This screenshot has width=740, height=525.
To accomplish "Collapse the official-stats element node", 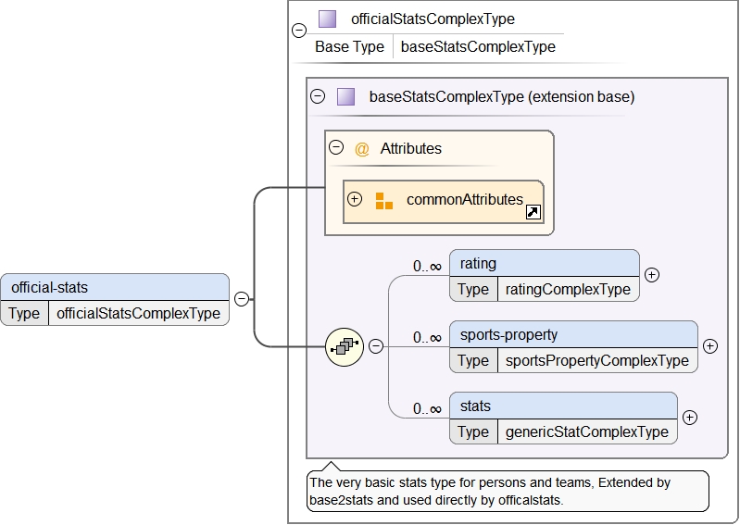I will click(242, 299).
